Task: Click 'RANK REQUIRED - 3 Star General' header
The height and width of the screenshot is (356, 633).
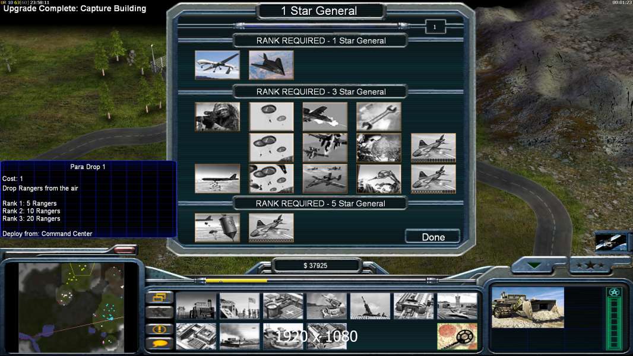Action: [x=321, y=91]
